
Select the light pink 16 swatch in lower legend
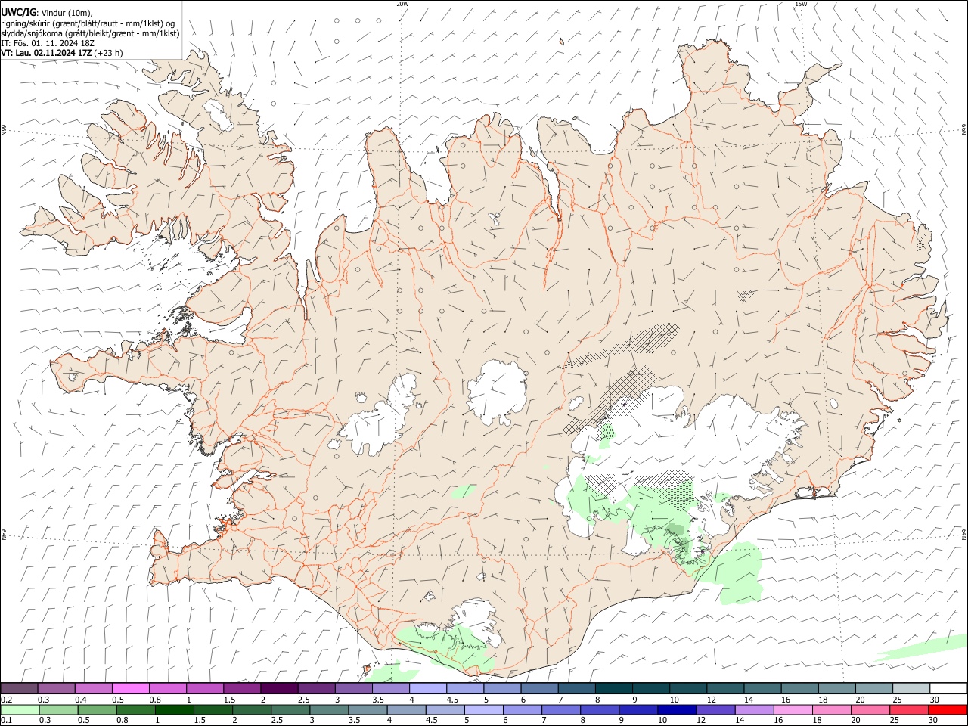pyautogui.click(x=793, y=709)
